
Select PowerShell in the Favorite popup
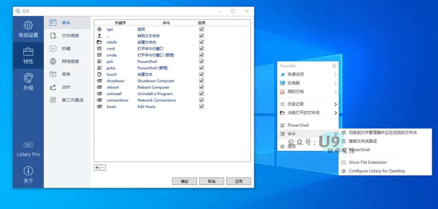298,125
